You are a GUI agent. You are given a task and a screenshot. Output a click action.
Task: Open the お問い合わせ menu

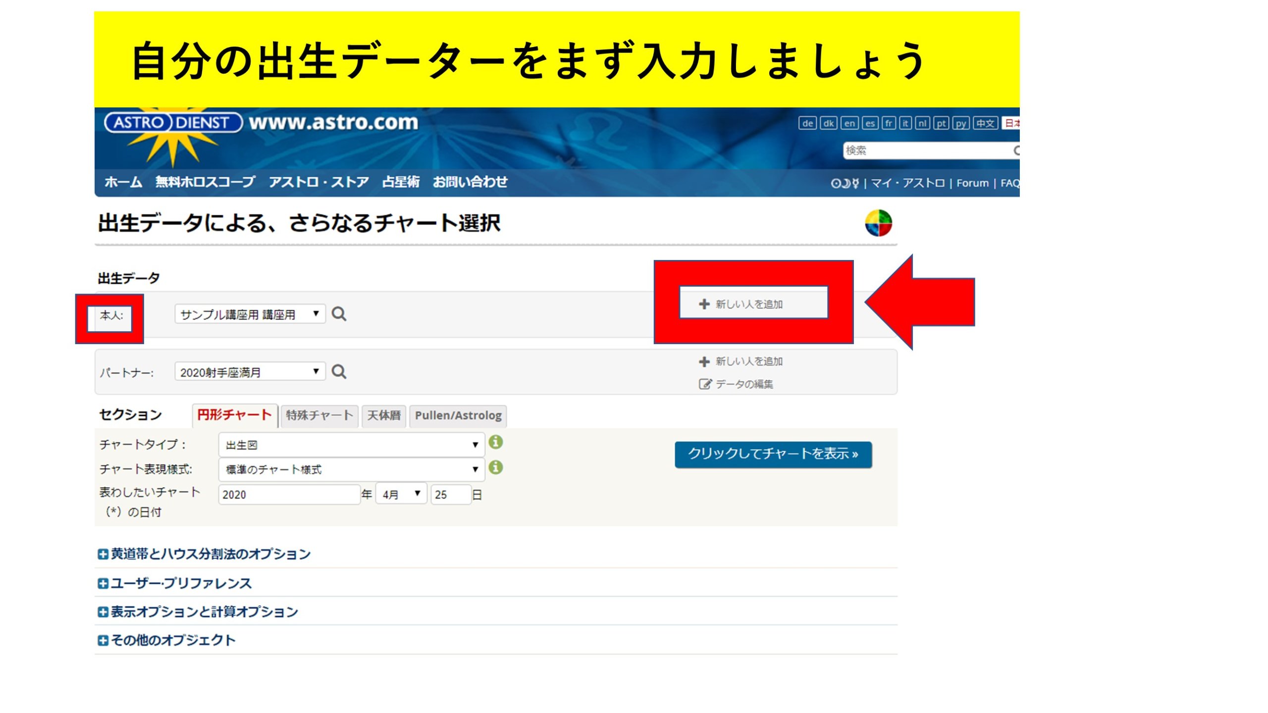(470, 182)
